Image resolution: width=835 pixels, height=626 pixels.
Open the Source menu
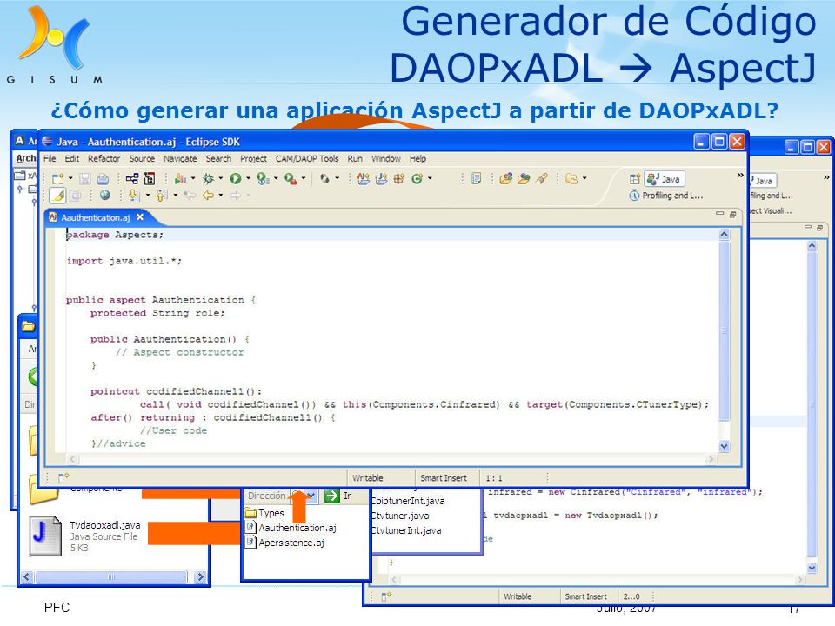[142, 158]
